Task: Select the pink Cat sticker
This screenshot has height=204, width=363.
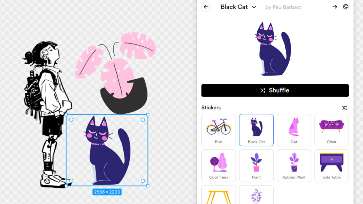Action: click(294, 130)
